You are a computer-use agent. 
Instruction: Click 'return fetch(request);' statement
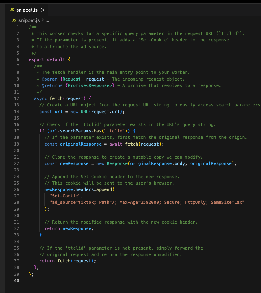click(68, 261)
